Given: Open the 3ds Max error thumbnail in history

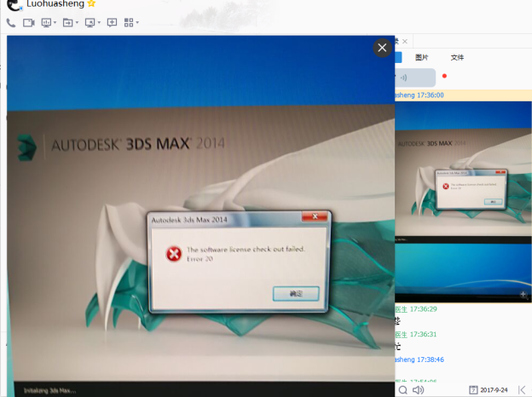Looking at the screenshot, I should tap(463, 202).
